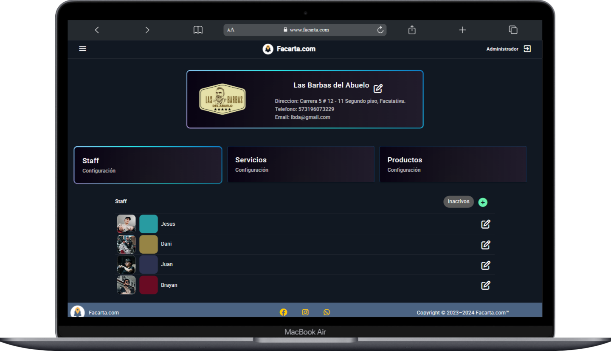This screenshot has height=351, width=611.
Task: Click the Facarta footer logo
Action: pos(77,311)
